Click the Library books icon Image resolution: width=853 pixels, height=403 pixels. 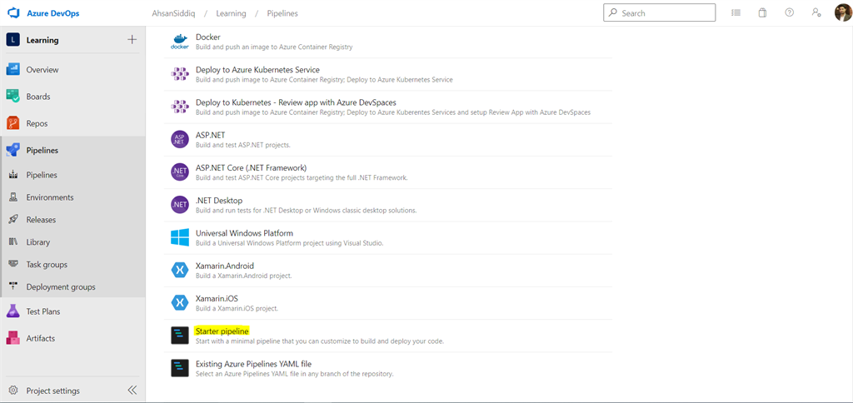coord(14,242)
